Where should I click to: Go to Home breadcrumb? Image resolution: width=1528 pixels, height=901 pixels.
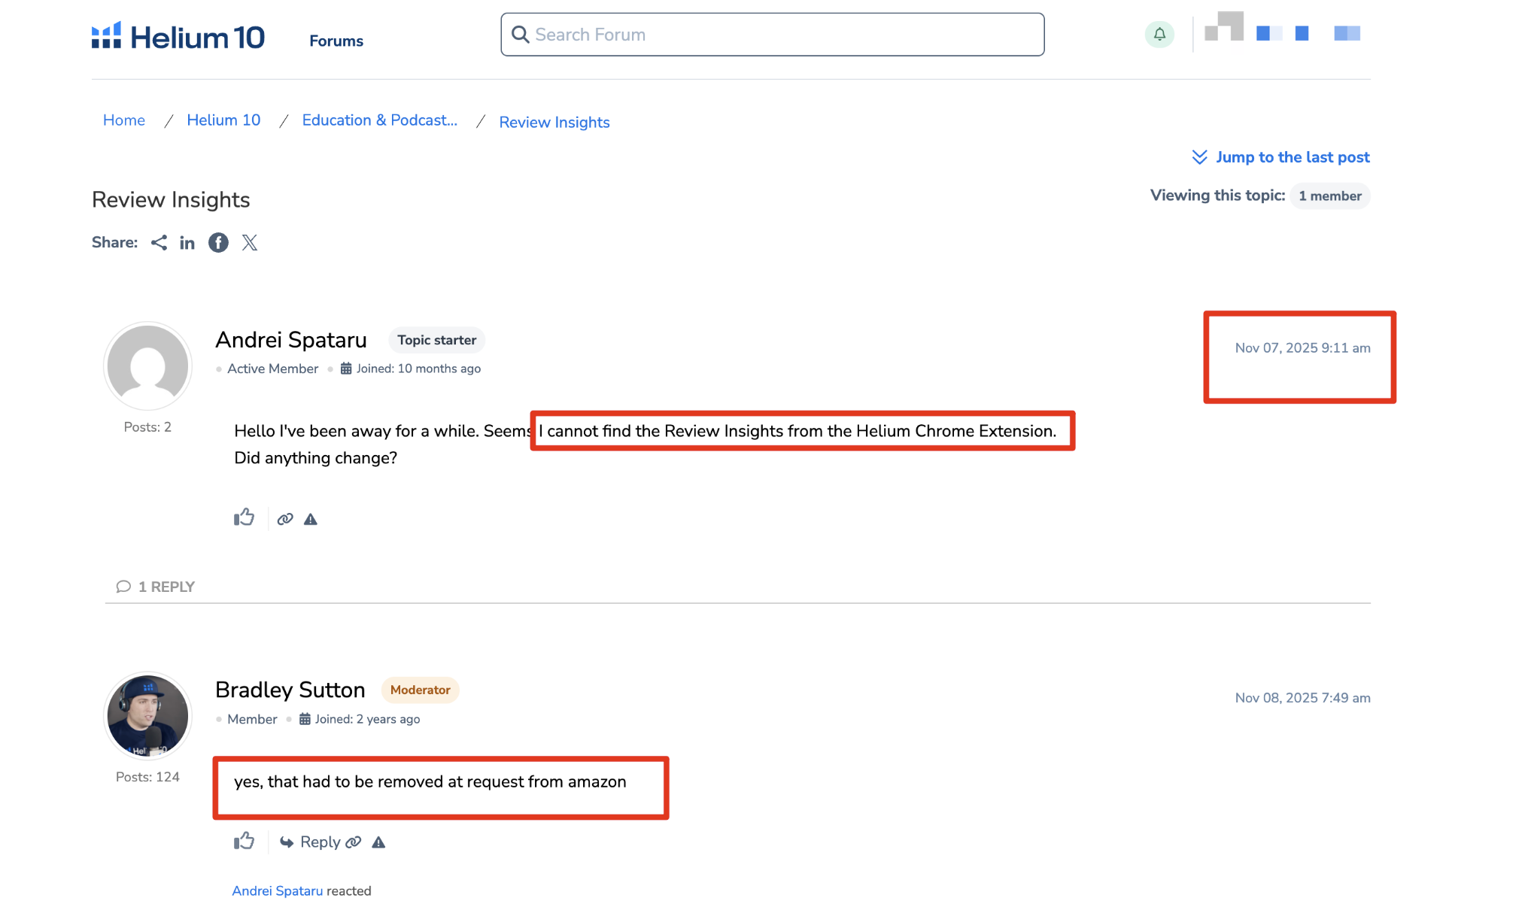124,120
